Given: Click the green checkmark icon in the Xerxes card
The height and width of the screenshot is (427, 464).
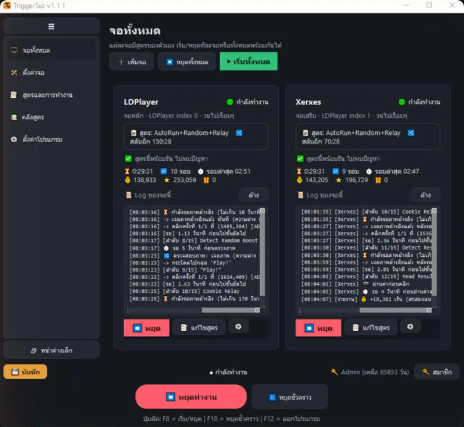Looking at the screenshot, I should point(300,159).
